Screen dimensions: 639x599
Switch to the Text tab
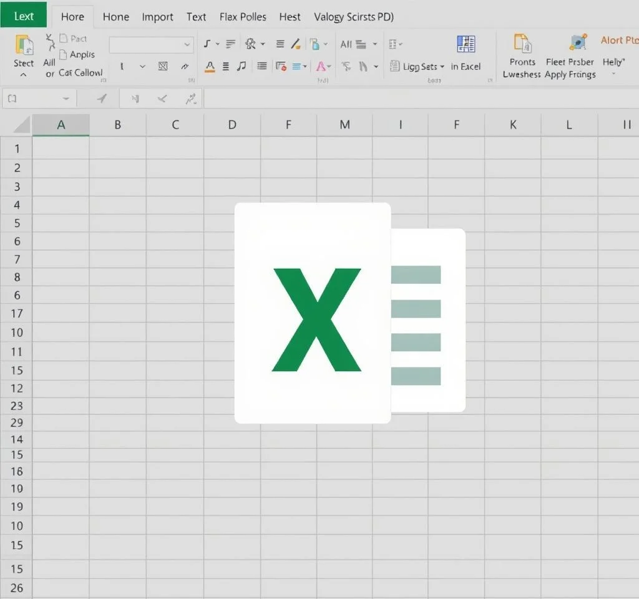point(196,17)
